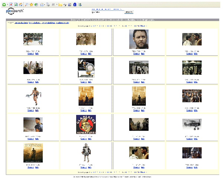Refresh the page with the green arrows icon

16,5
